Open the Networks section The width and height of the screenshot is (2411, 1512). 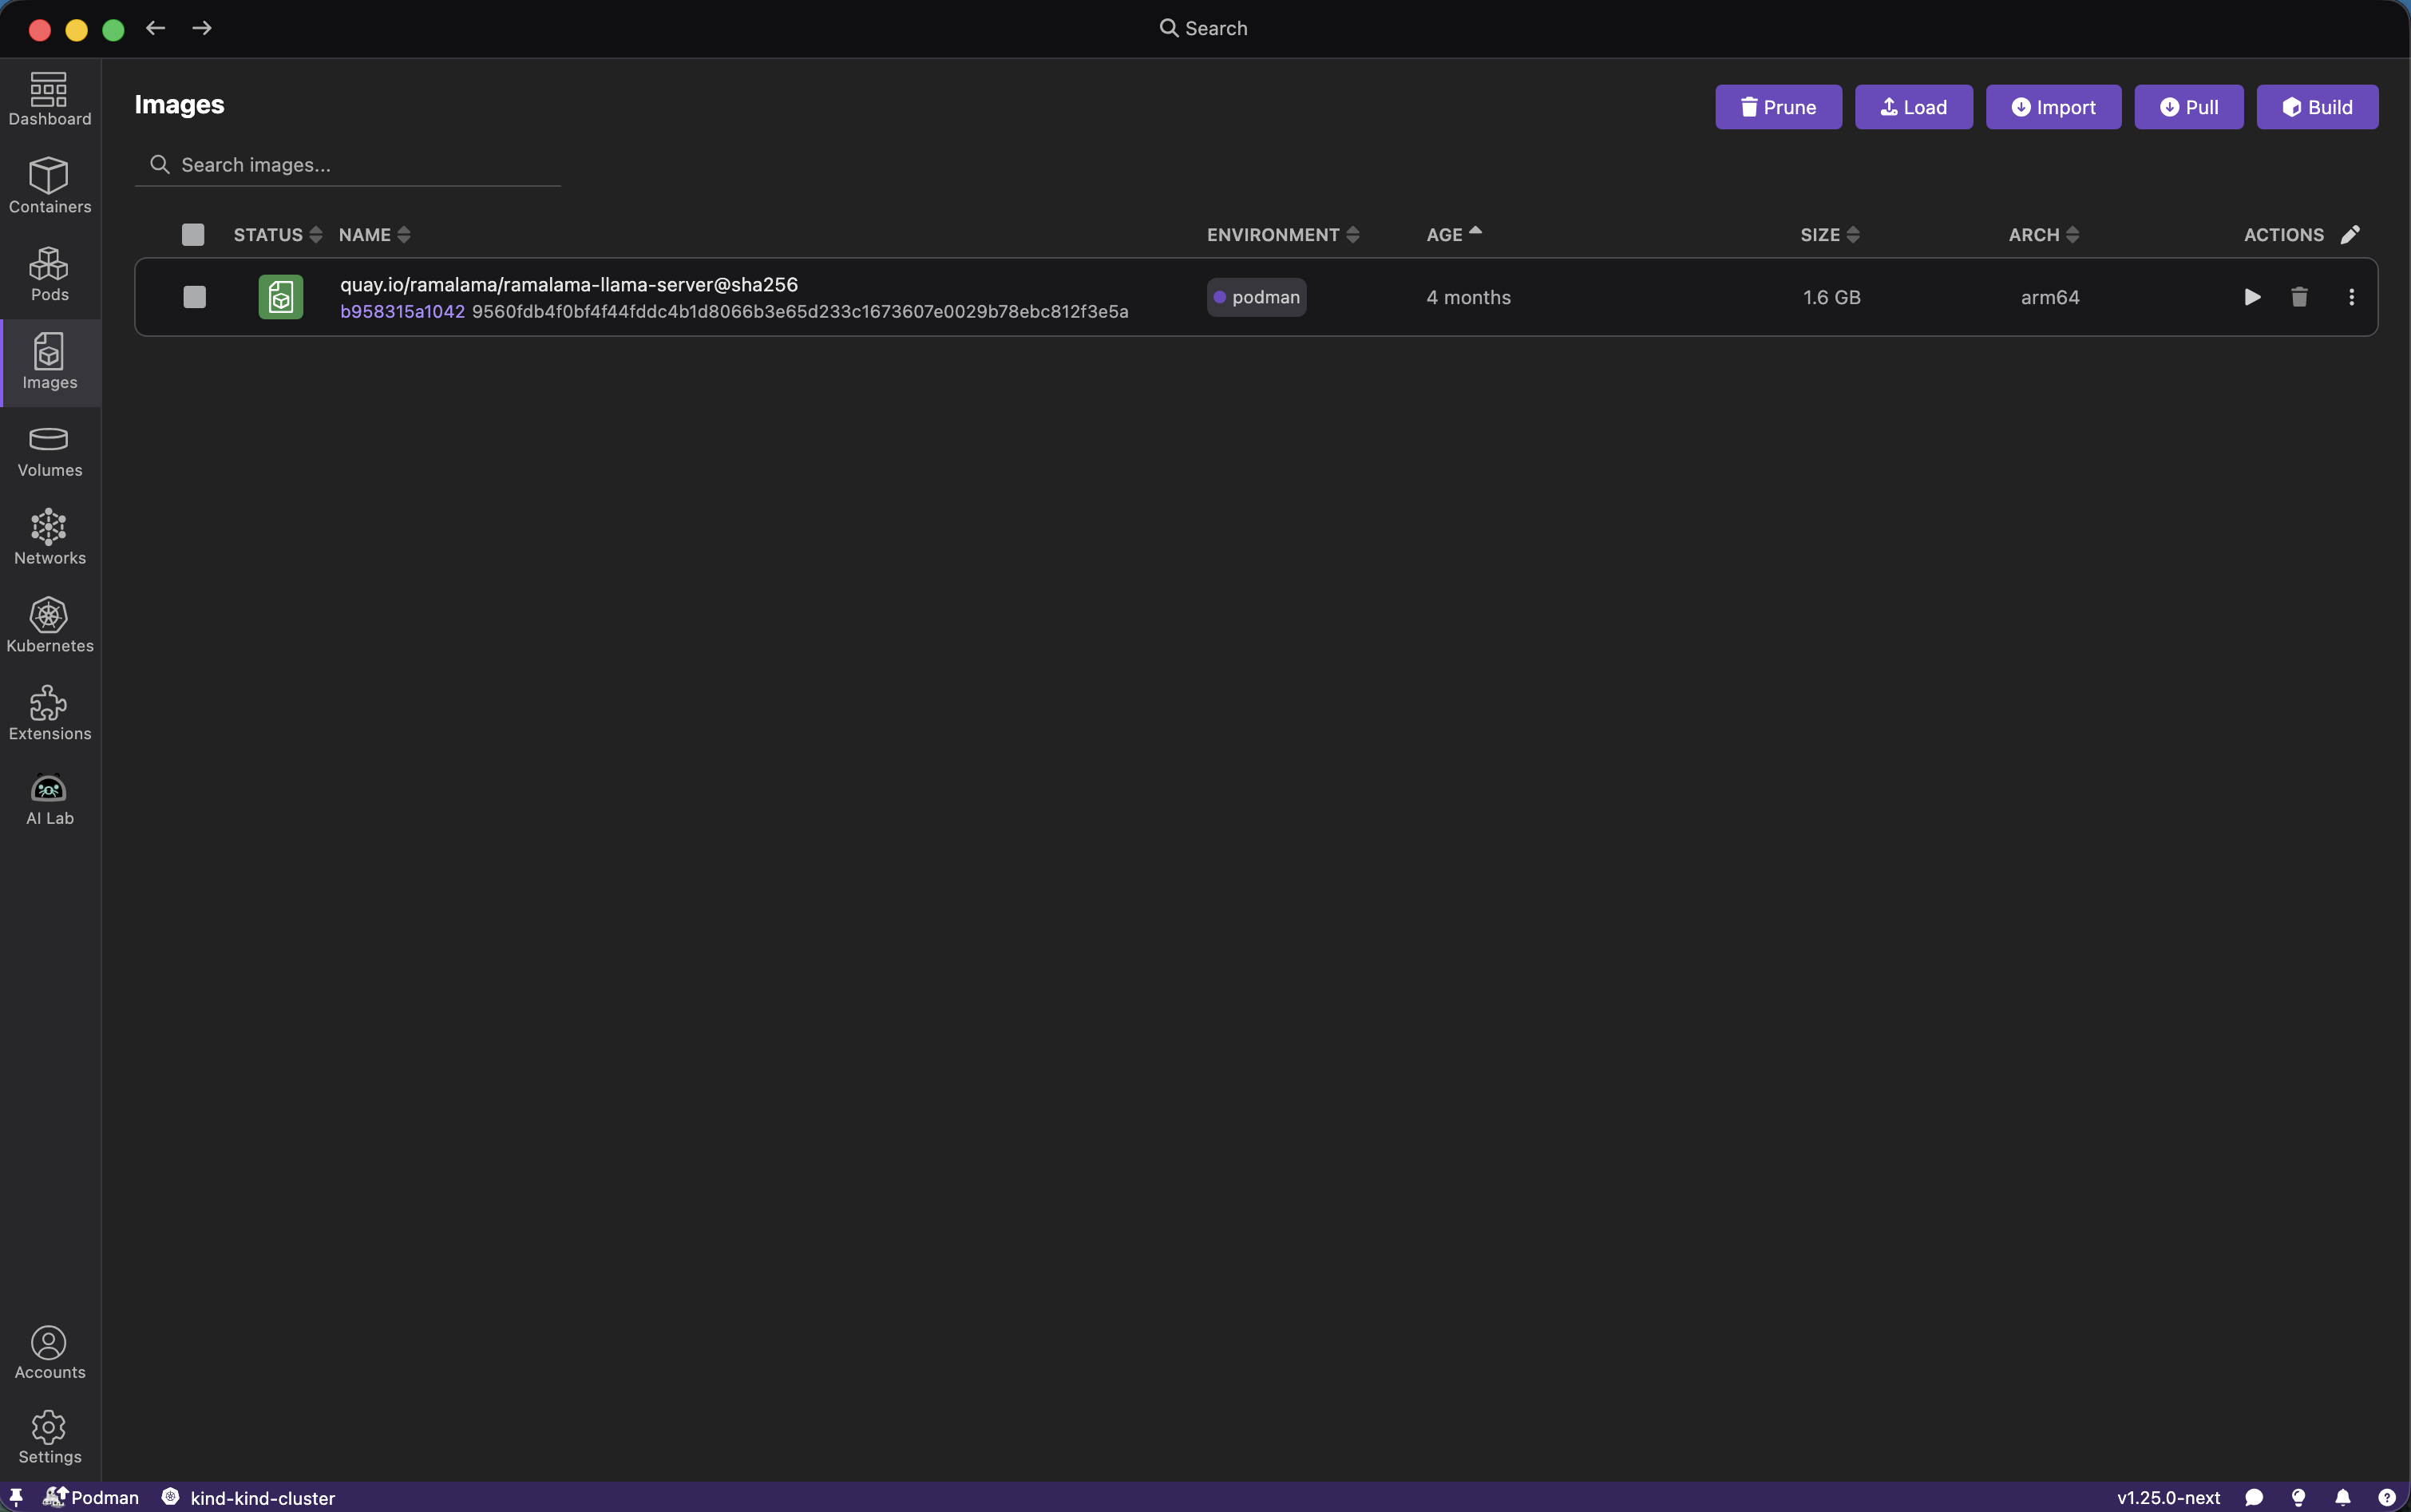pyautogui.click(x=50, y=539)
